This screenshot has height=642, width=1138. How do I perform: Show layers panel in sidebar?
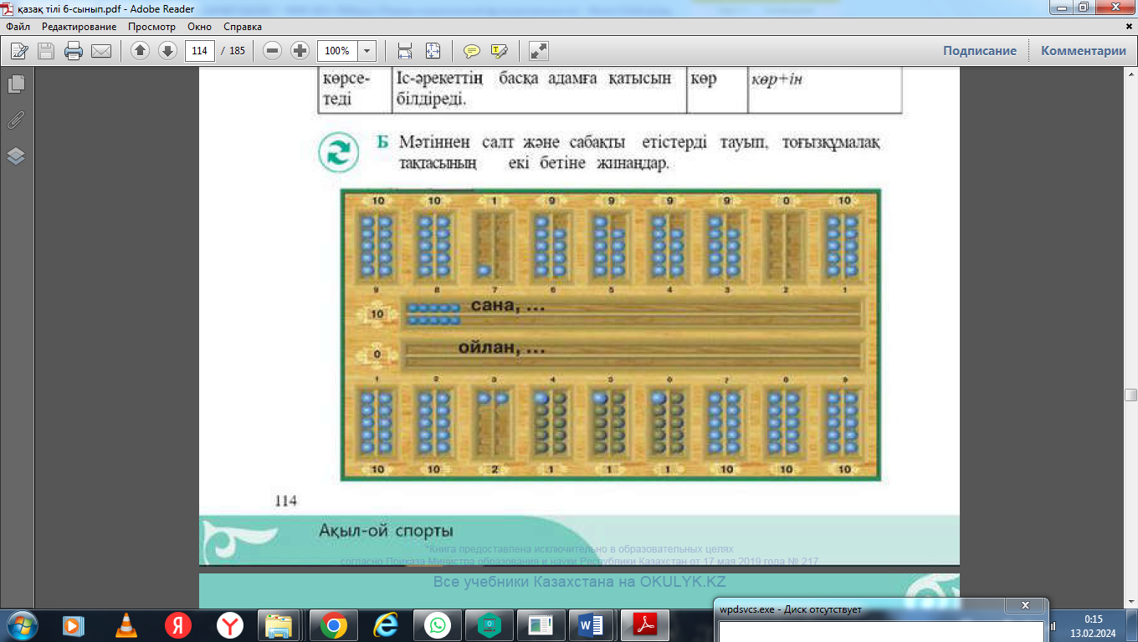(x=16, y=156)
